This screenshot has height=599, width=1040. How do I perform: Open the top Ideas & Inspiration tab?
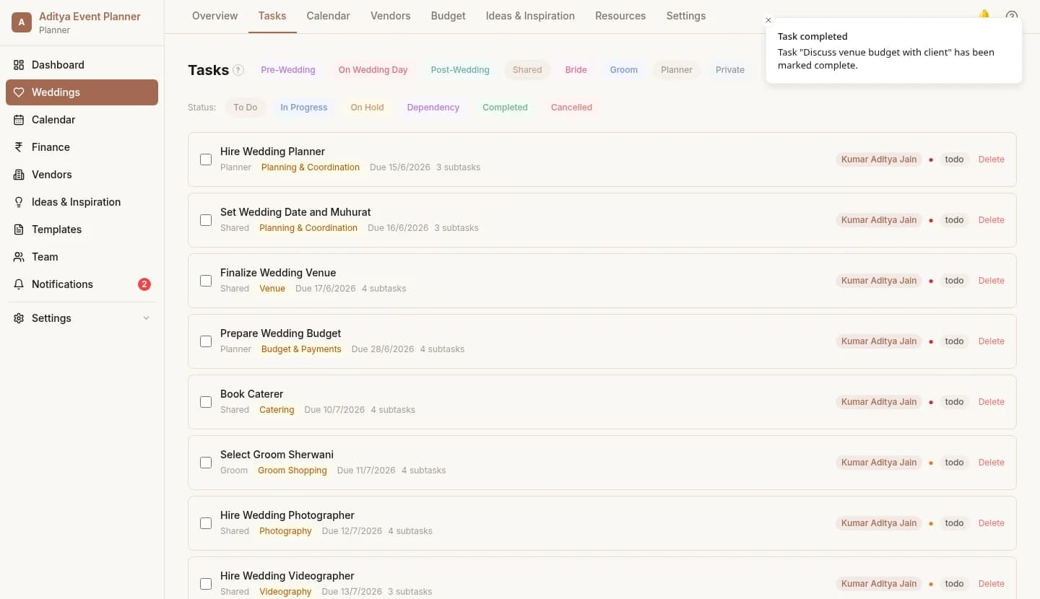(530, 16)
